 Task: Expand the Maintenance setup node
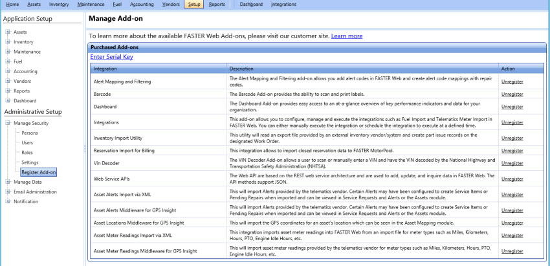7,52
